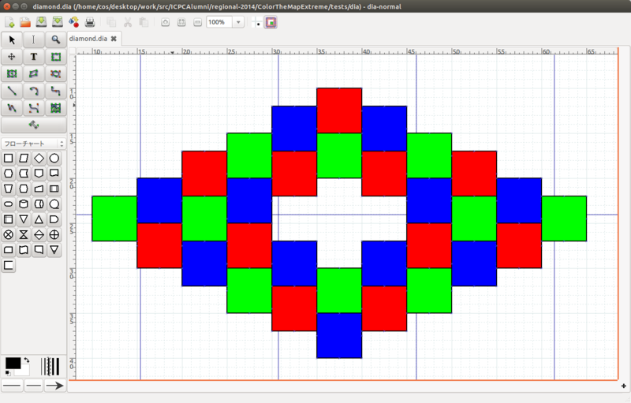Viewport: 631px width, 403px height.
Task: Select the Polyline tool
Action: click(x=12, y=108)
